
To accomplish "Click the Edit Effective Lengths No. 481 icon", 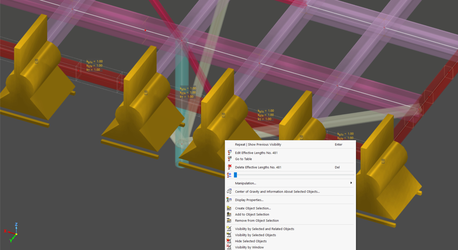I will pos(229,153).
